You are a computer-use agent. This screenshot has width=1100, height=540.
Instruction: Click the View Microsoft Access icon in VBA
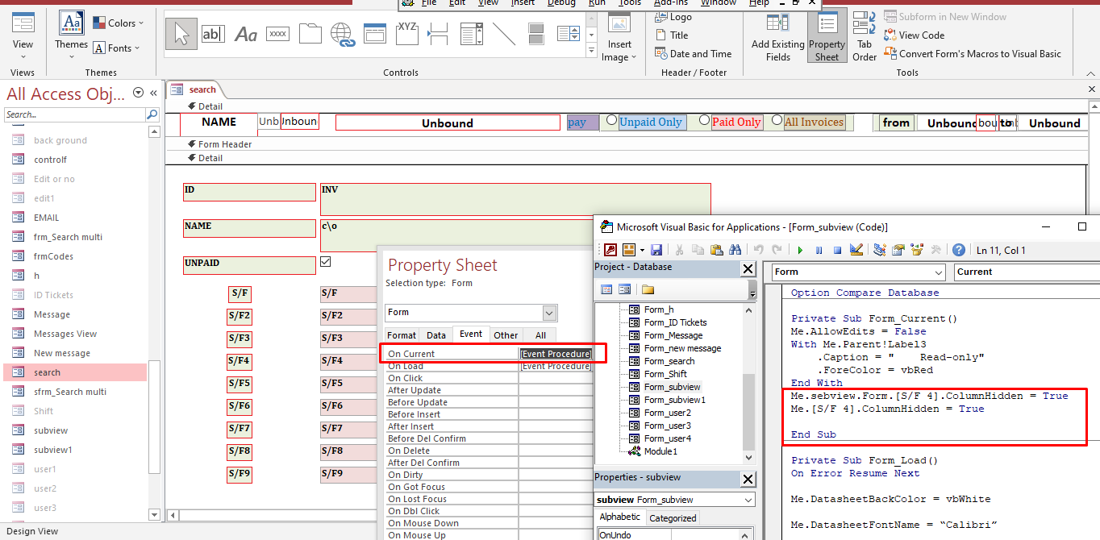(x=610, y=250)
